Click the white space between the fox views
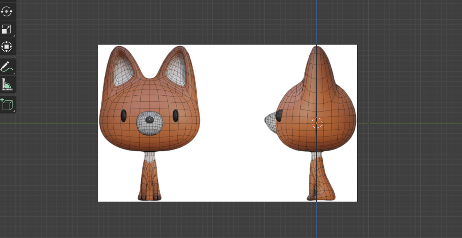The width and height of the screenshot is (462, 238). pos(229,123)
